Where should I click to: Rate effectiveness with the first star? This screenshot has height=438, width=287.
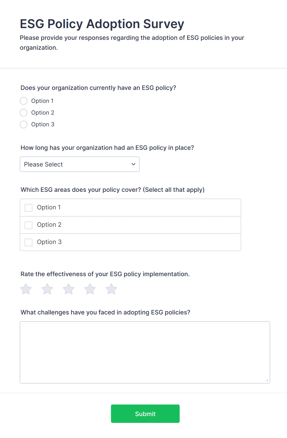(x=26, y=289)
